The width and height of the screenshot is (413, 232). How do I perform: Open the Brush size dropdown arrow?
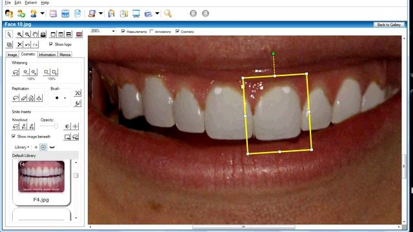(65, 98)
